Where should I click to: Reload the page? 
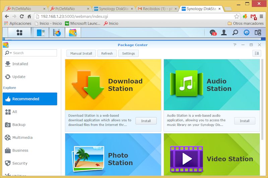coord(22,16)
